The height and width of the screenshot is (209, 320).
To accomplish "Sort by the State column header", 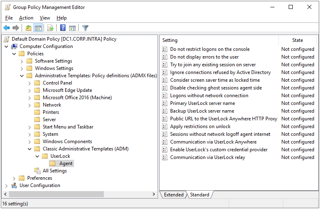I will pos(298,40).
